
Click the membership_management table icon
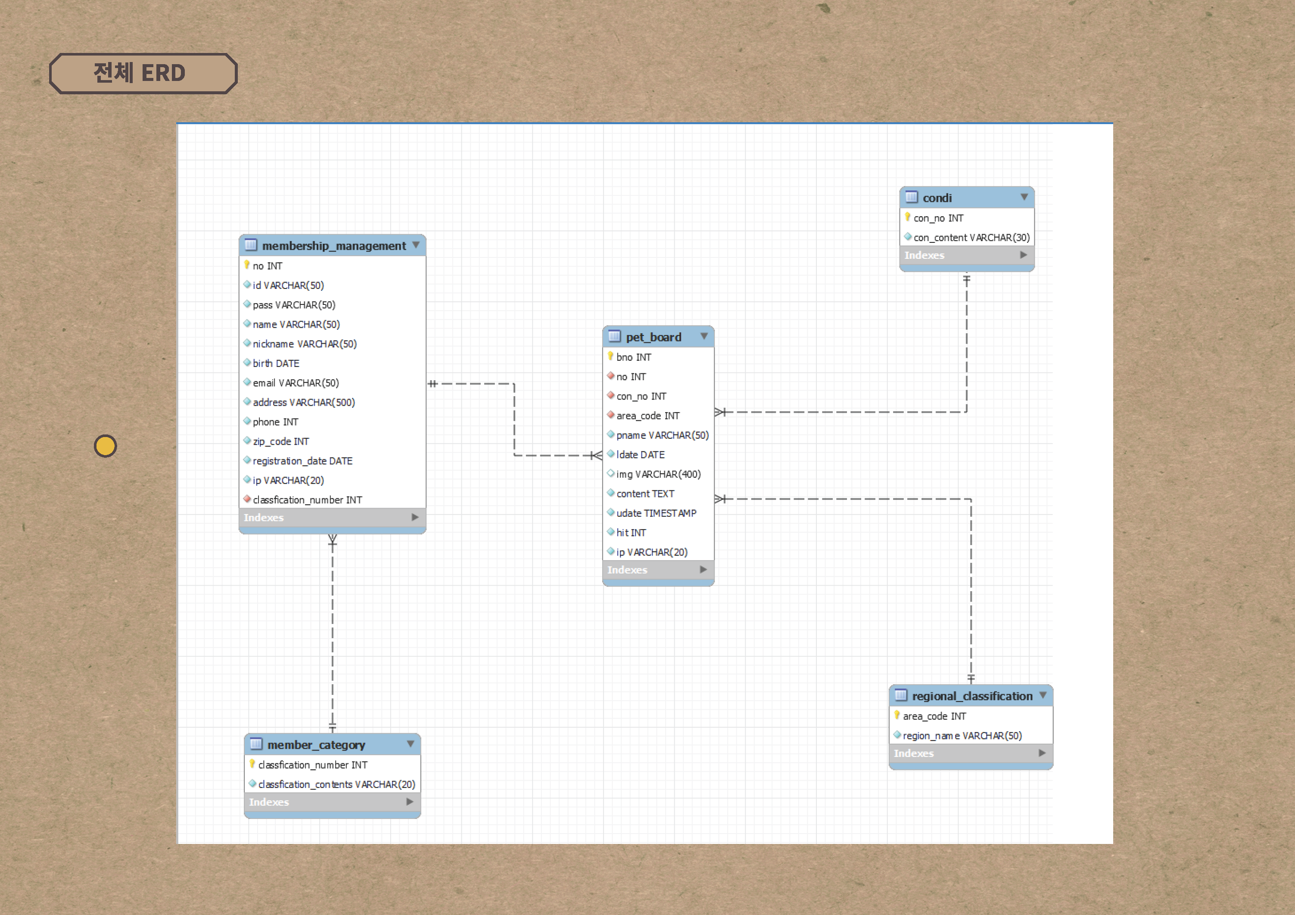click(251, 245)
